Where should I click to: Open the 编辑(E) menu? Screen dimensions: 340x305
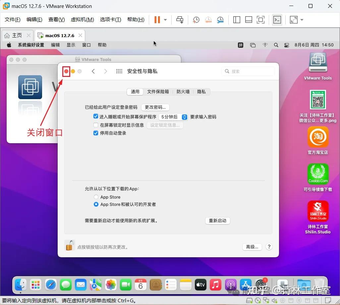click(34, 20)
